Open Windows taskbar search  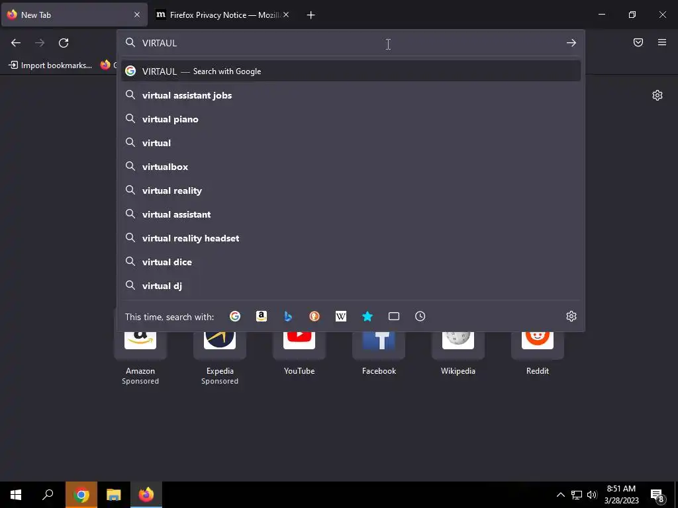click(48, 495)
